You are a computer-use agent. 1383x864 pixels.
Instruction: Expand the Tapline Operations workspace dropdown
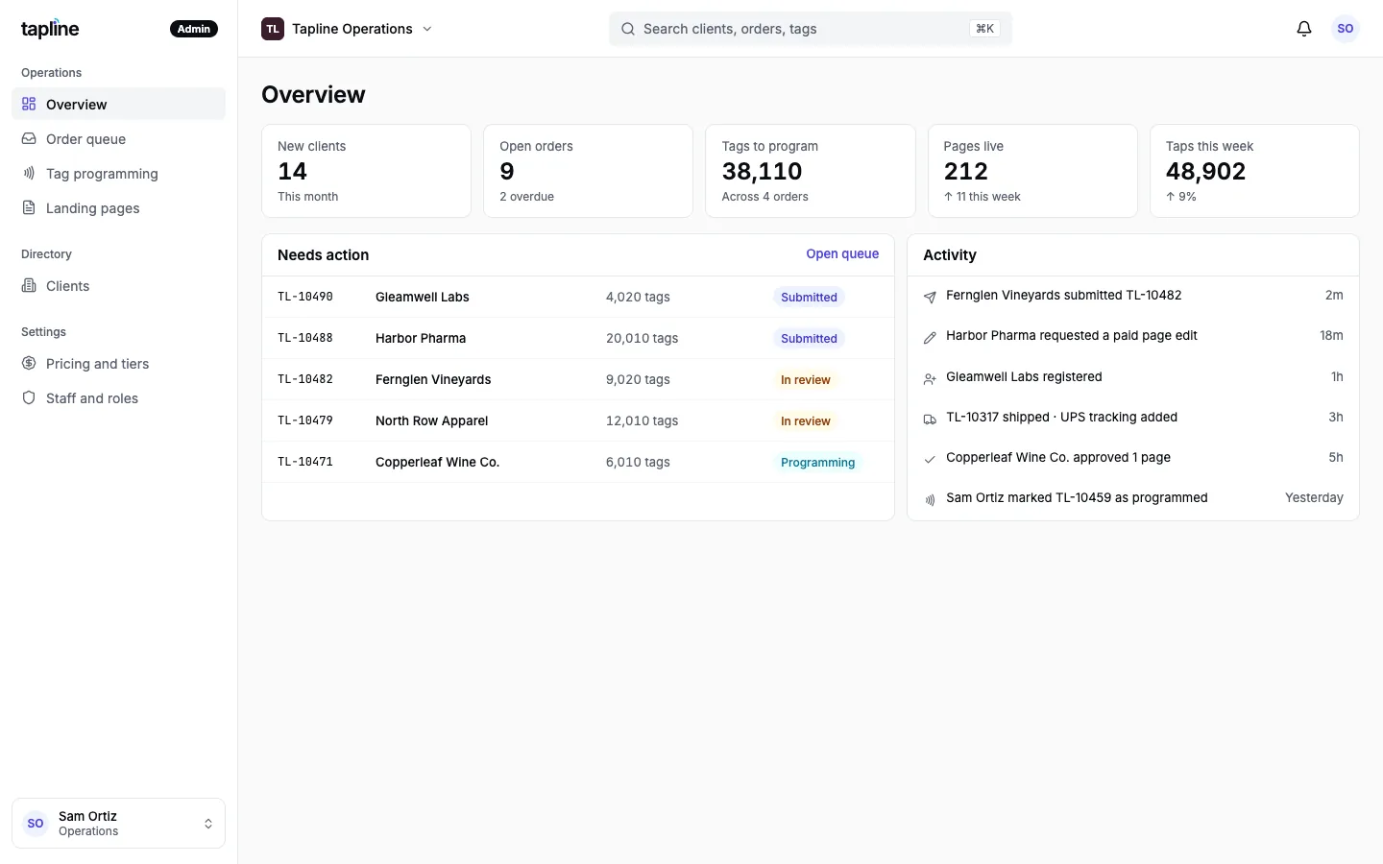347,29
